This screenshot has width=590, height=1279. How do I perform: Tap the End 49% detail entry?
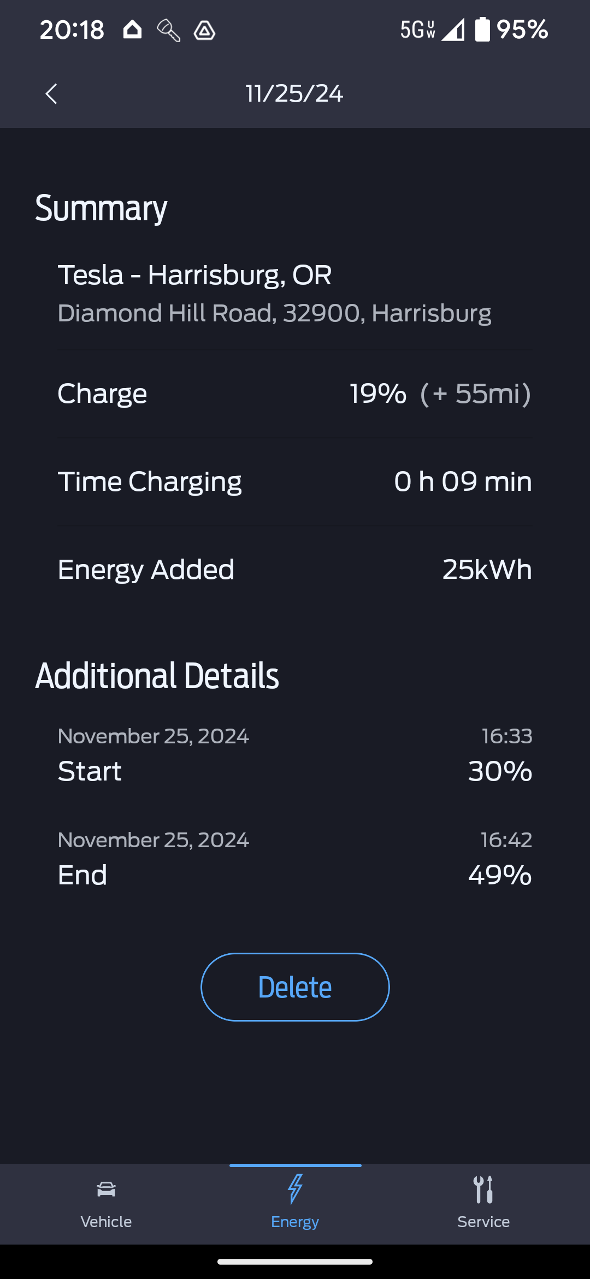pyautogui.click(x=295, y=859)
